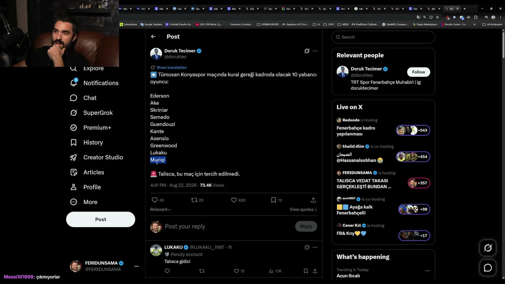This screenshot has height=284, width=505.
Task: Click the white Post button in the sidebar
Action: point(101,219)
